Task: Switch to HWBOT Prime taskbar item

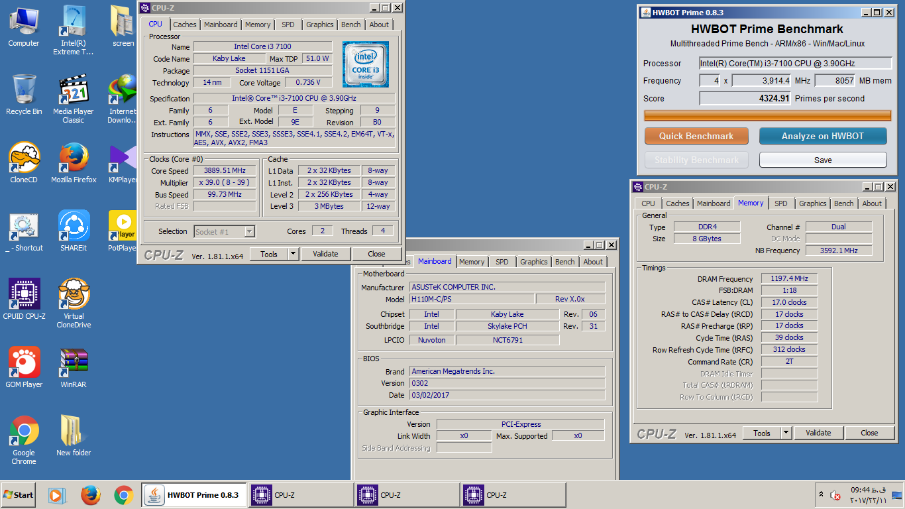Action: click(x=195, y=495)
